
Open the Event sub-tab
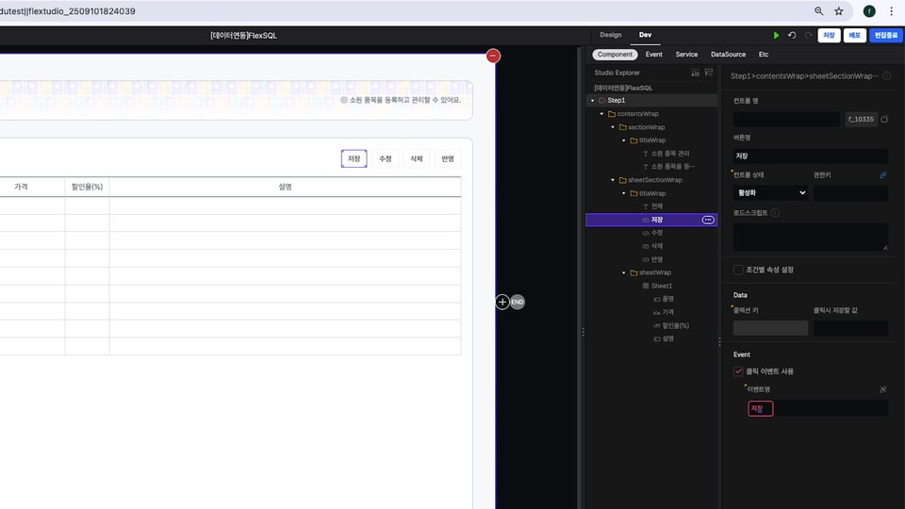tap(654, 55)
